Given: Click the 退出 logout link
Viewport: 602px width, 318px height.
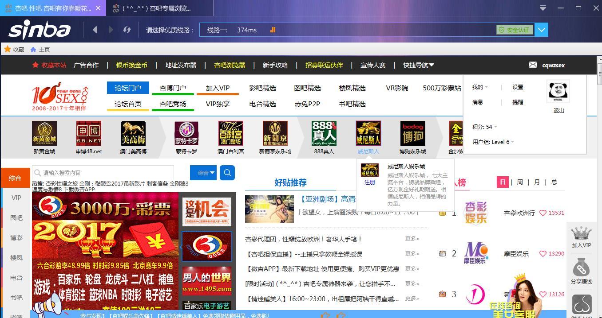Looking at the screenshot, I should (558, 111).
